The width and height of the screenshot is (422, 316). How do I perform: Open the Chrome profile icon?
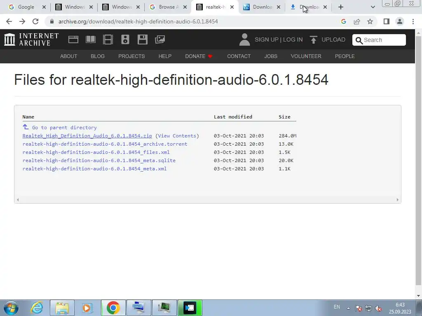click(x=400, y=21)
